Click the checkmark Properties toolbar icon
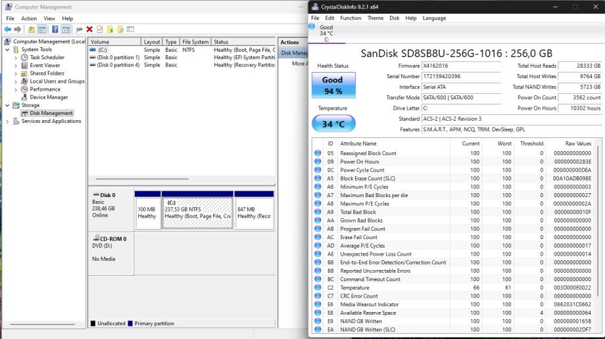 99,30
